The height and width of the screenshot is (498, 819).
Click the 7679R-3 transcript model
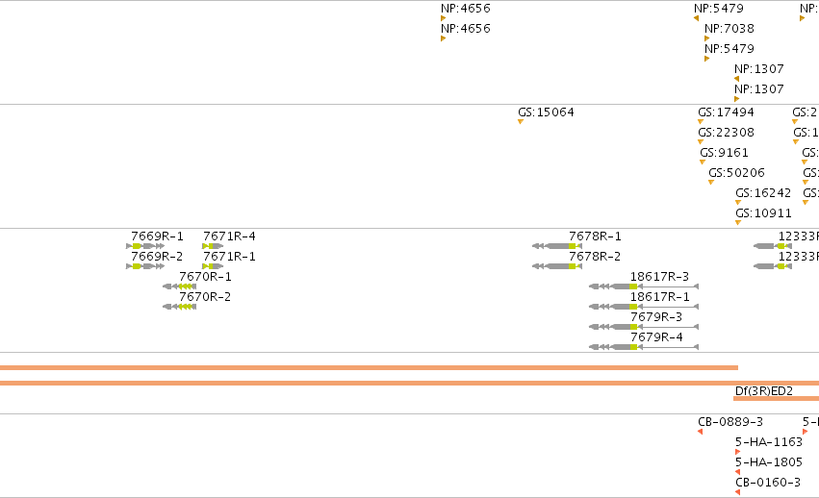tap(644, 327)
